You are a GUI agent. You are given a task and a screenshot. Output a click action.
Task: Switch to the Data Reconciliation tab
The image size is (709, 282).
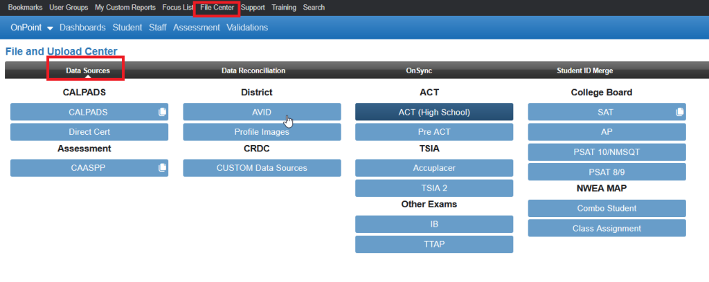tap(253, 70)
